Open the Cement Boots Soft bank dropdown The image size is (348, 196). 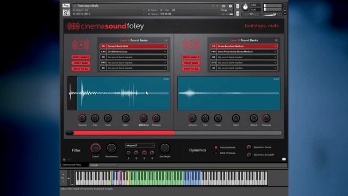[x=136, y=46]
